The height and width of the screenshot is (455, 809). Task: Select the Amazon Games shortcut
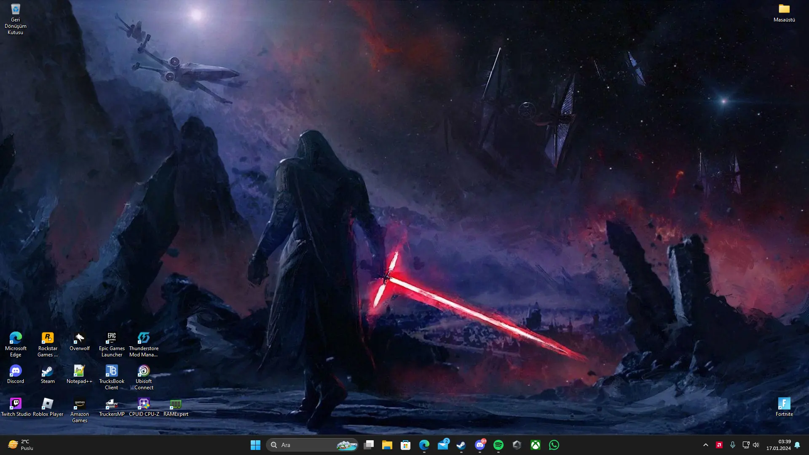[x=80, y=410]
